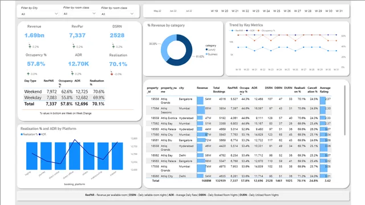The height and width of the screenshot is (205, 365).
Task: Sort property table by Revenue header
Action: (202, 88)
